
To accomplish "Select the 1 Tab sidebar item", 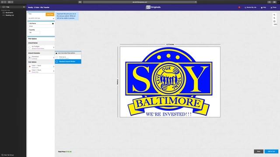I will (x=13, y=7).
